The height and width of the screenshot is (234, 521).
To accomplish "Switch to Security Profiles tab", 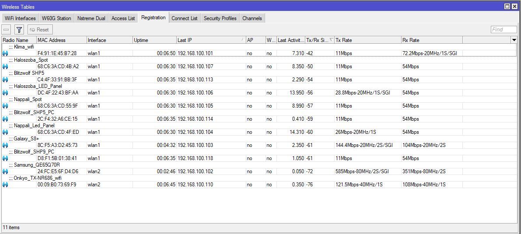I will [x=220, y=18].
